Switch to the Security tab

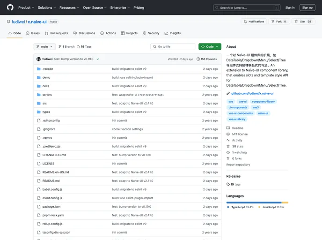[151, 33]
